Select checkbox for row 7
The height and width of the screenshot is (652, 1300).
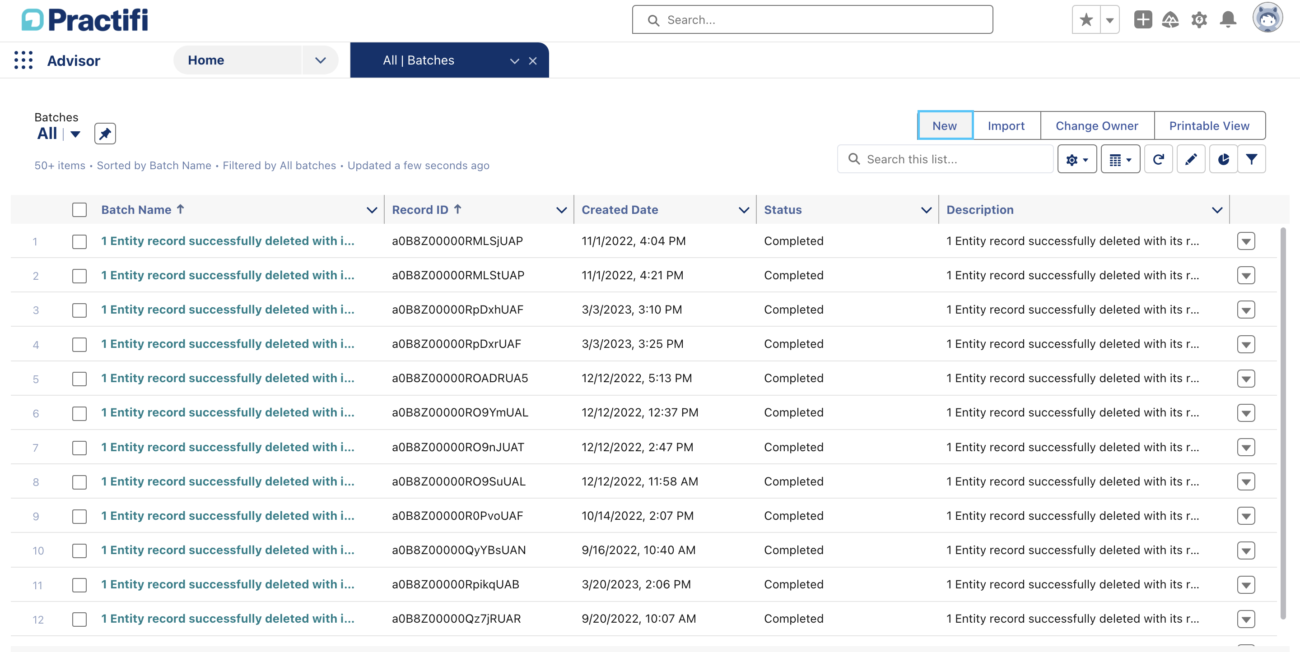79,448
